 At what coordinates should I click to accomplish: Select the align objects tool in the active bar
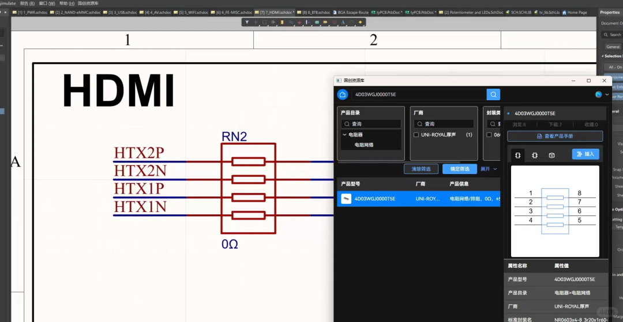[273, 22]
